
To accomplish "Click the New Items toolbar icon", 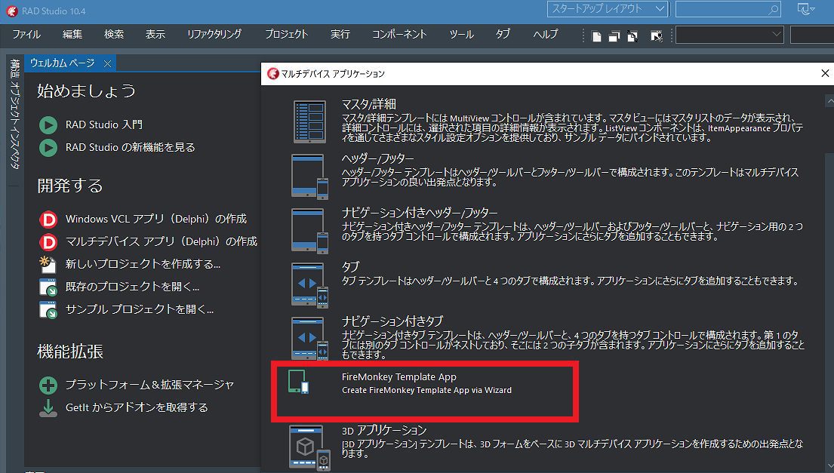I will point(597,36).
